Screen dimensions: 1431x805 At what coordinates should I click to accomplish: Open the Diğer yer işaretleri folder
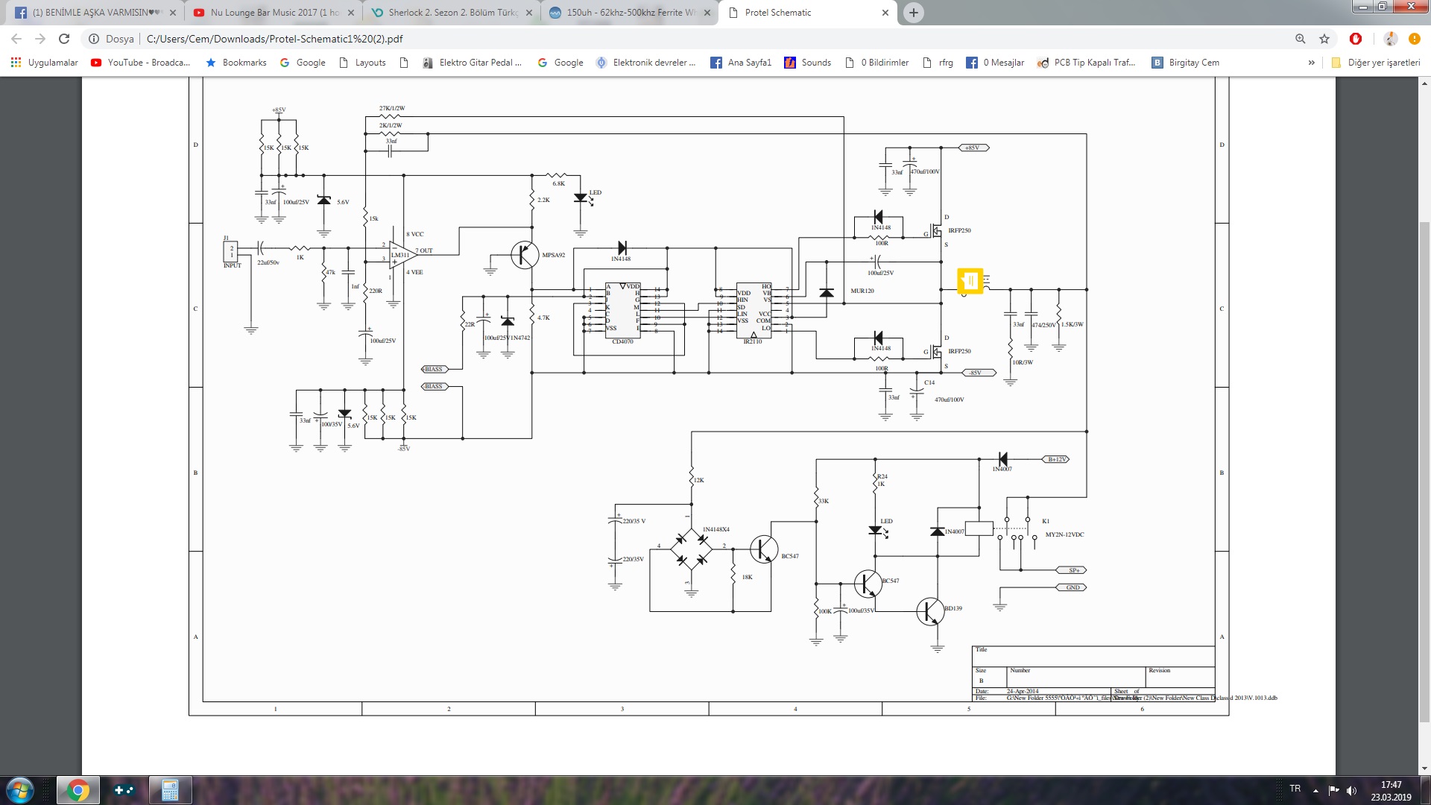pos(1376,63)
